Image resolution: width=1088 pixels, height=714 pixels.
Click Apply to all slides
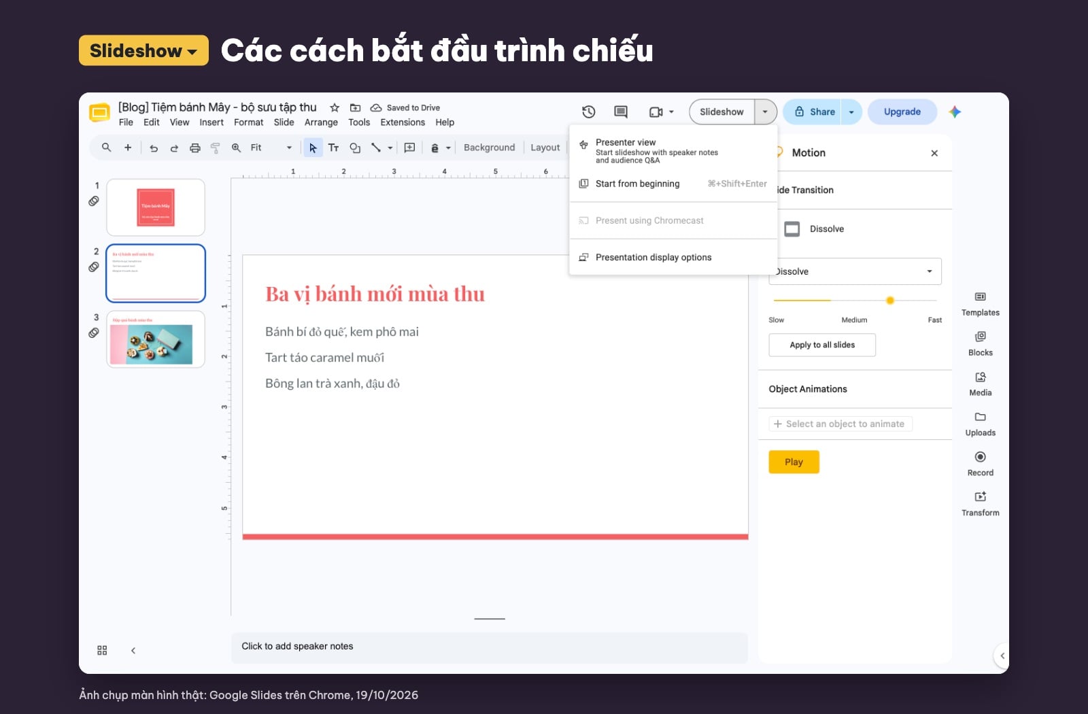[x=822, y=345]
